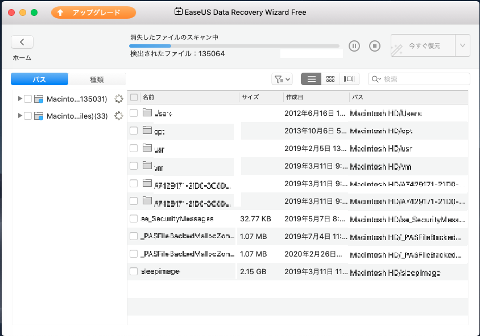Viewport: 480px width, 336px height.
Task: Click the loading spinner beside Macinto...iles)(33)
Action: pyautogui.click(x=119, y=116)
